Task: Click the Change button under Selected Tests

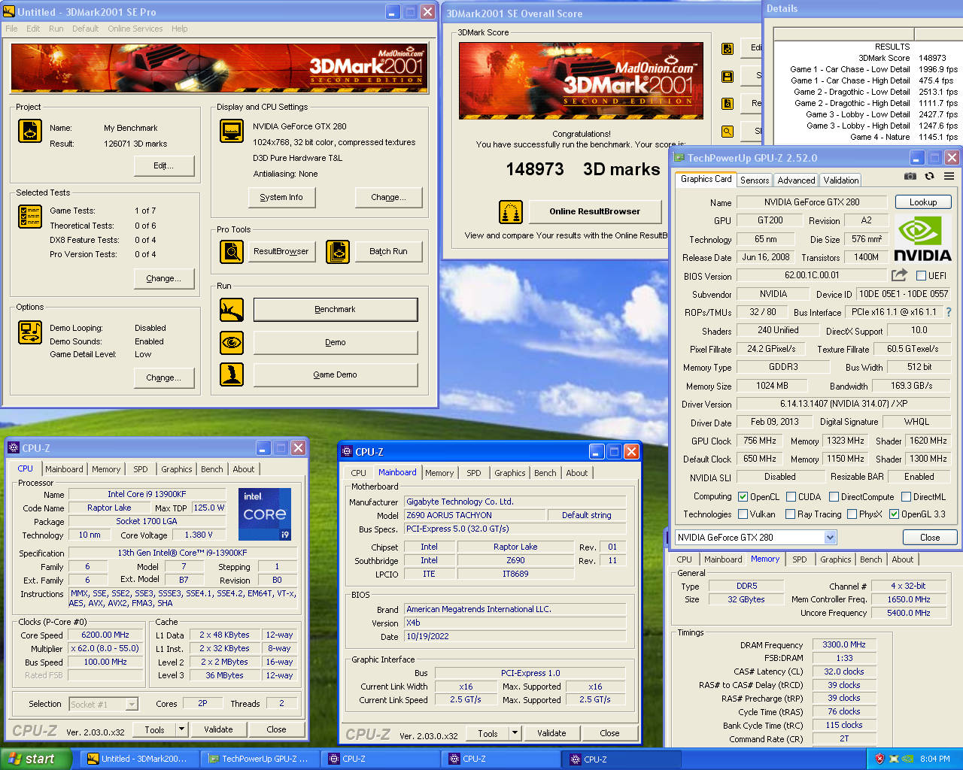Action: point(163,278)
